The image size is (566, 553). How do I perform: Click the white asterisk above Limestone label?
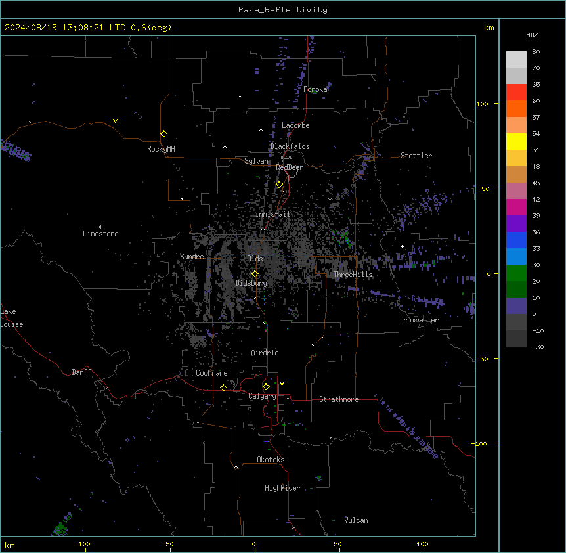(x=100, y=227)
